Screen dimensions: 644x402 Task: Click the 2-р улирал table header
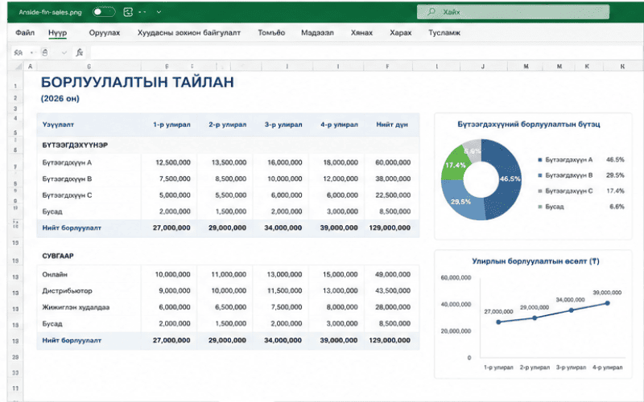tap(228, 125)
